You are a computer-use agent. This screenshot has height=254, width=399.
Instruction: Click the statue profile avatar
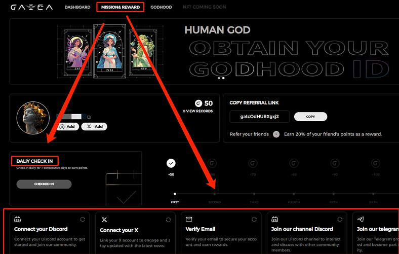coord(33,118)
